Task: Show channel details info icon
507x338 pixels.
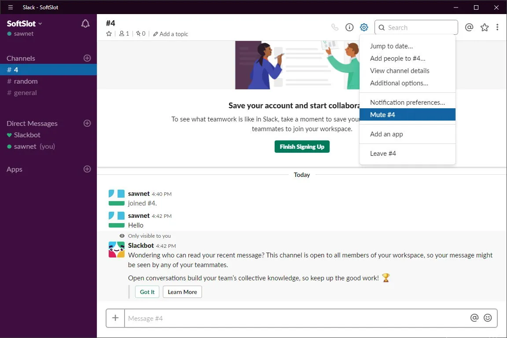Action: [349, 27]
